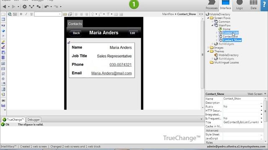Screen dimensions: 268x150
Task: Open the undo history dropdown arrow
Action: point(51,7)
